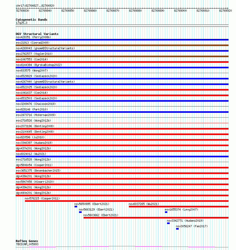Open the nsv828146 (Park2010) variant

(32, 110)
